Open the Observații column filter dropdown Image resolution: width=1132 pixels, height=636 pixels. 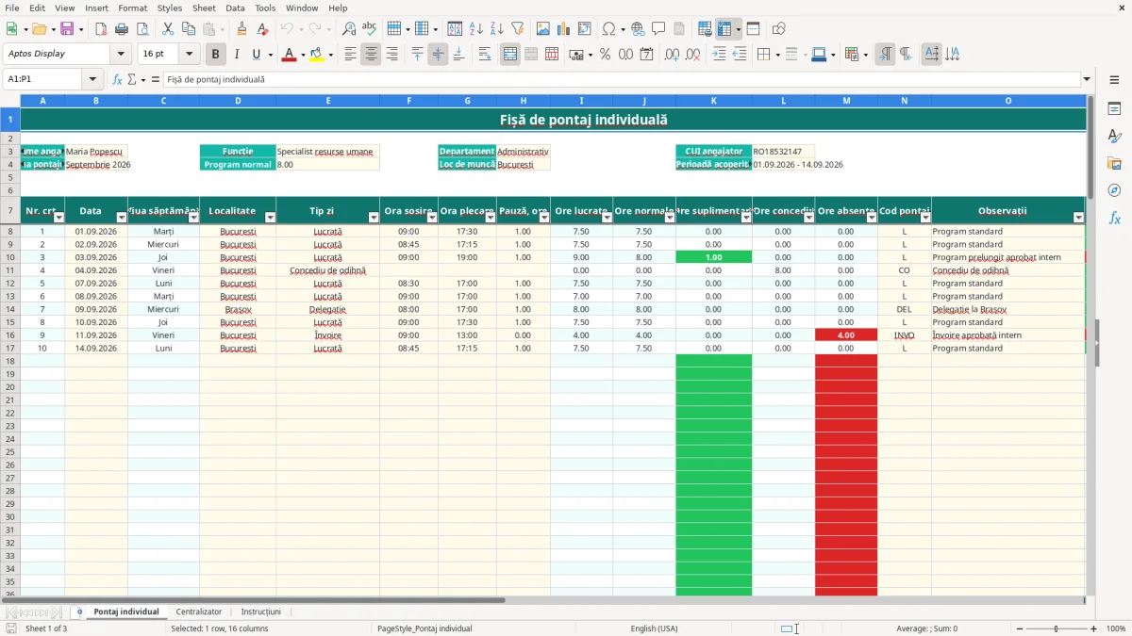pyautogui.click(x=1079, y=218)
